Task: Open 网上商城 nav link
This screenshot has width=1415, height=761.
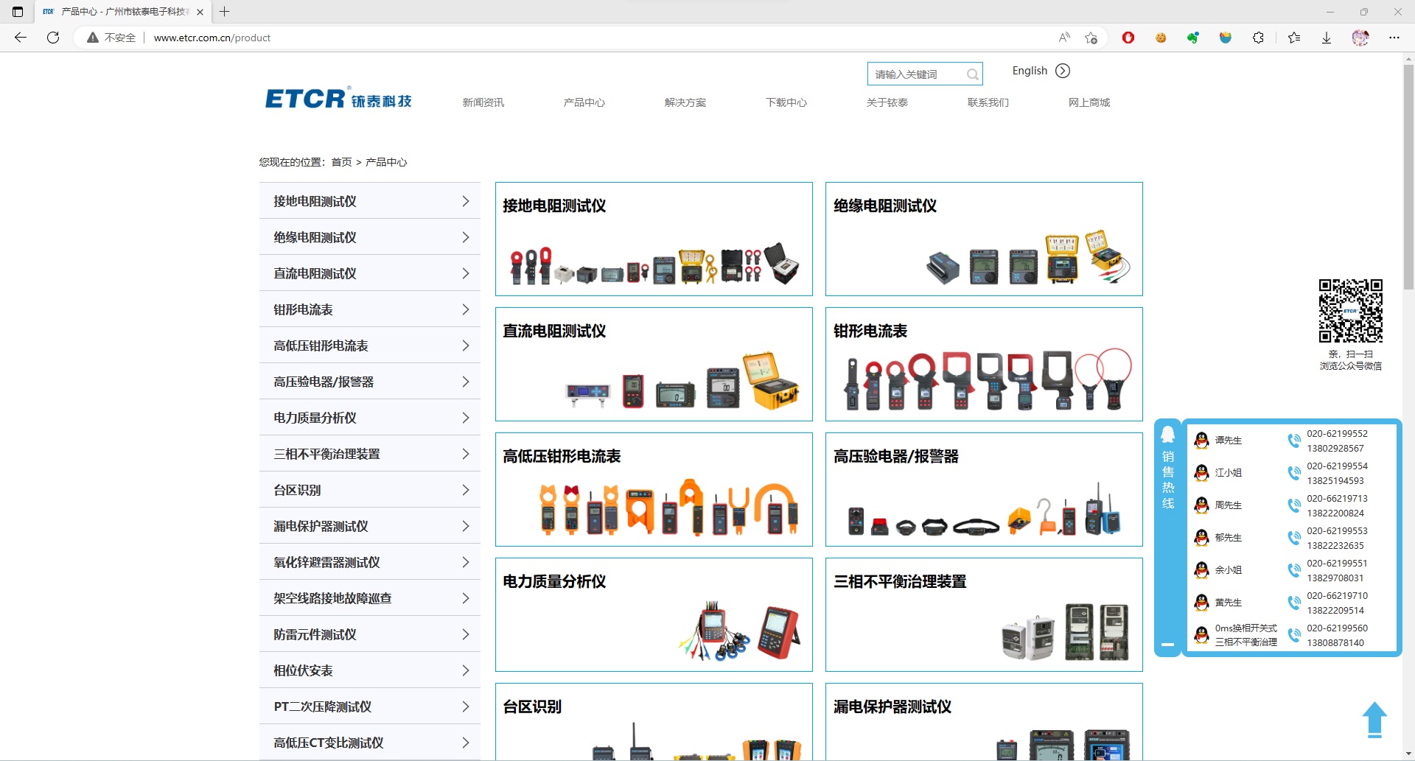Action: pos(1089,102)
